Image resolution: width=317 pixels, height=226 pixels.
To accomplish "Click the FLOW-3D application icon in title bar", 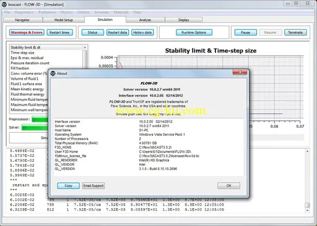I will tap(4, 4).
